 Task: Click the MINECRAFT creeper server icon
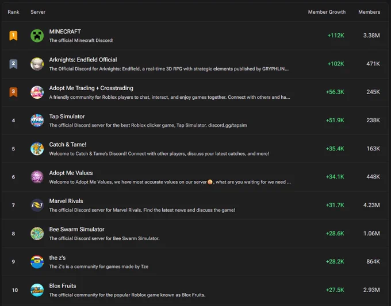37,36
